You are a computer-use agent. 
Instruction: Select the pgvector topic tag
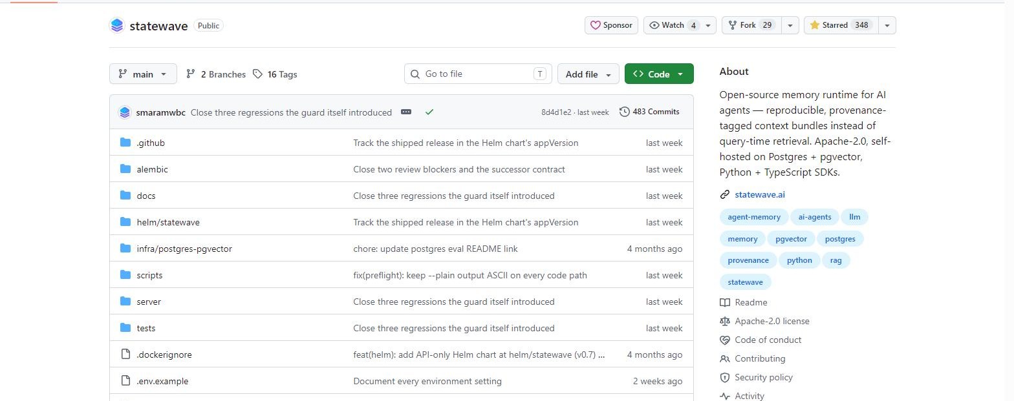click(x=791, y=239)
